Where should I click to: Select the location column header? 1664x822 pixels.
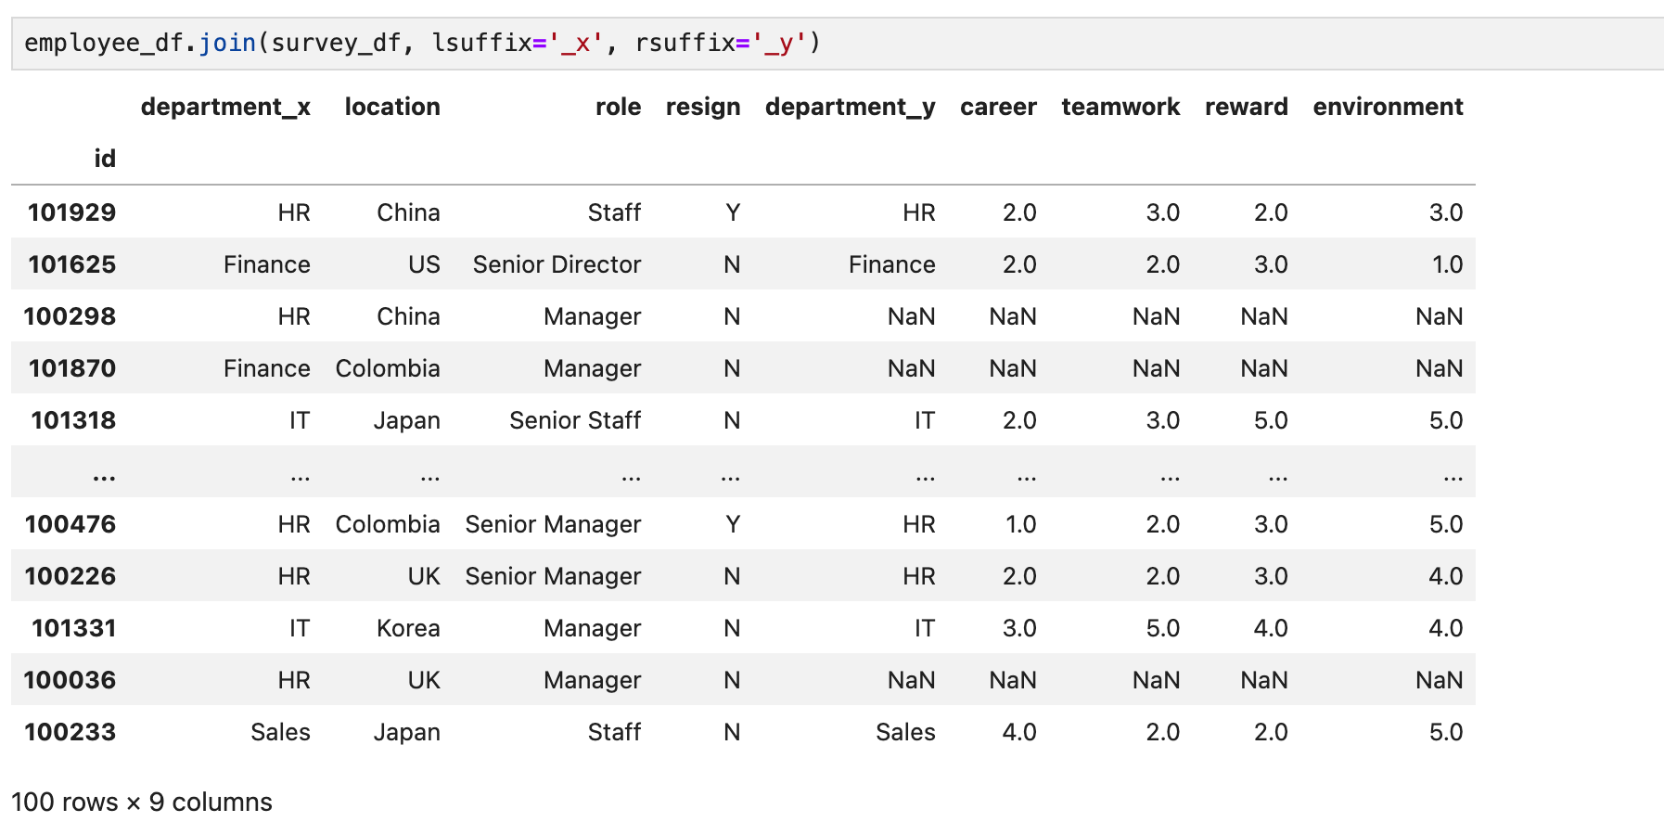392,107
